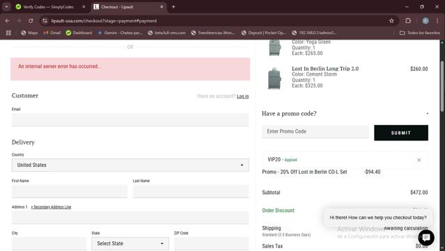Open Chrome three-dot menu
Screen dimensions: 445x251
[x=437, y=21]
